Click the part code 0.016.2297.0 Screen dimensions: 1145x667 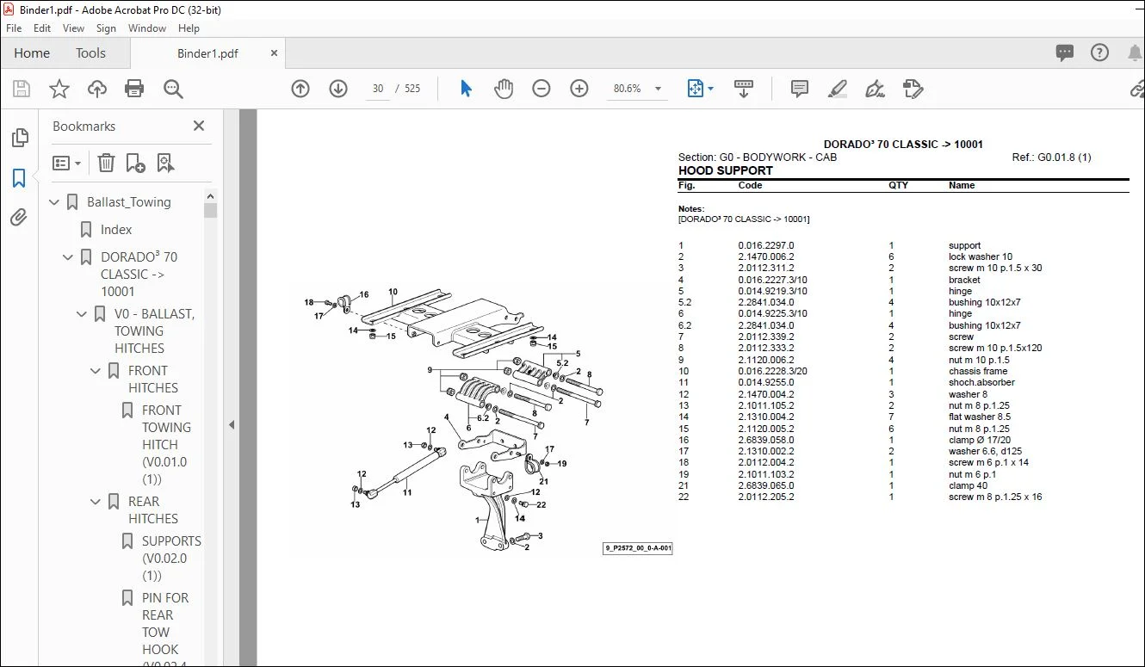766,246
